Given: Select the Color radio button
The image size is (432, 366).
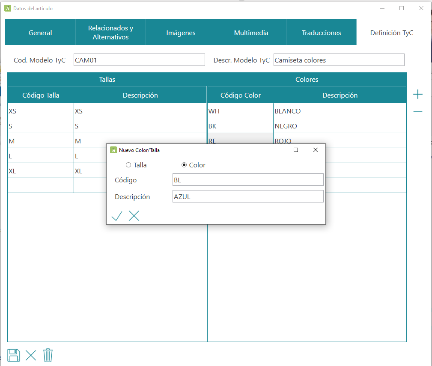Looking at the screenshot, I should tap(184, 165).
